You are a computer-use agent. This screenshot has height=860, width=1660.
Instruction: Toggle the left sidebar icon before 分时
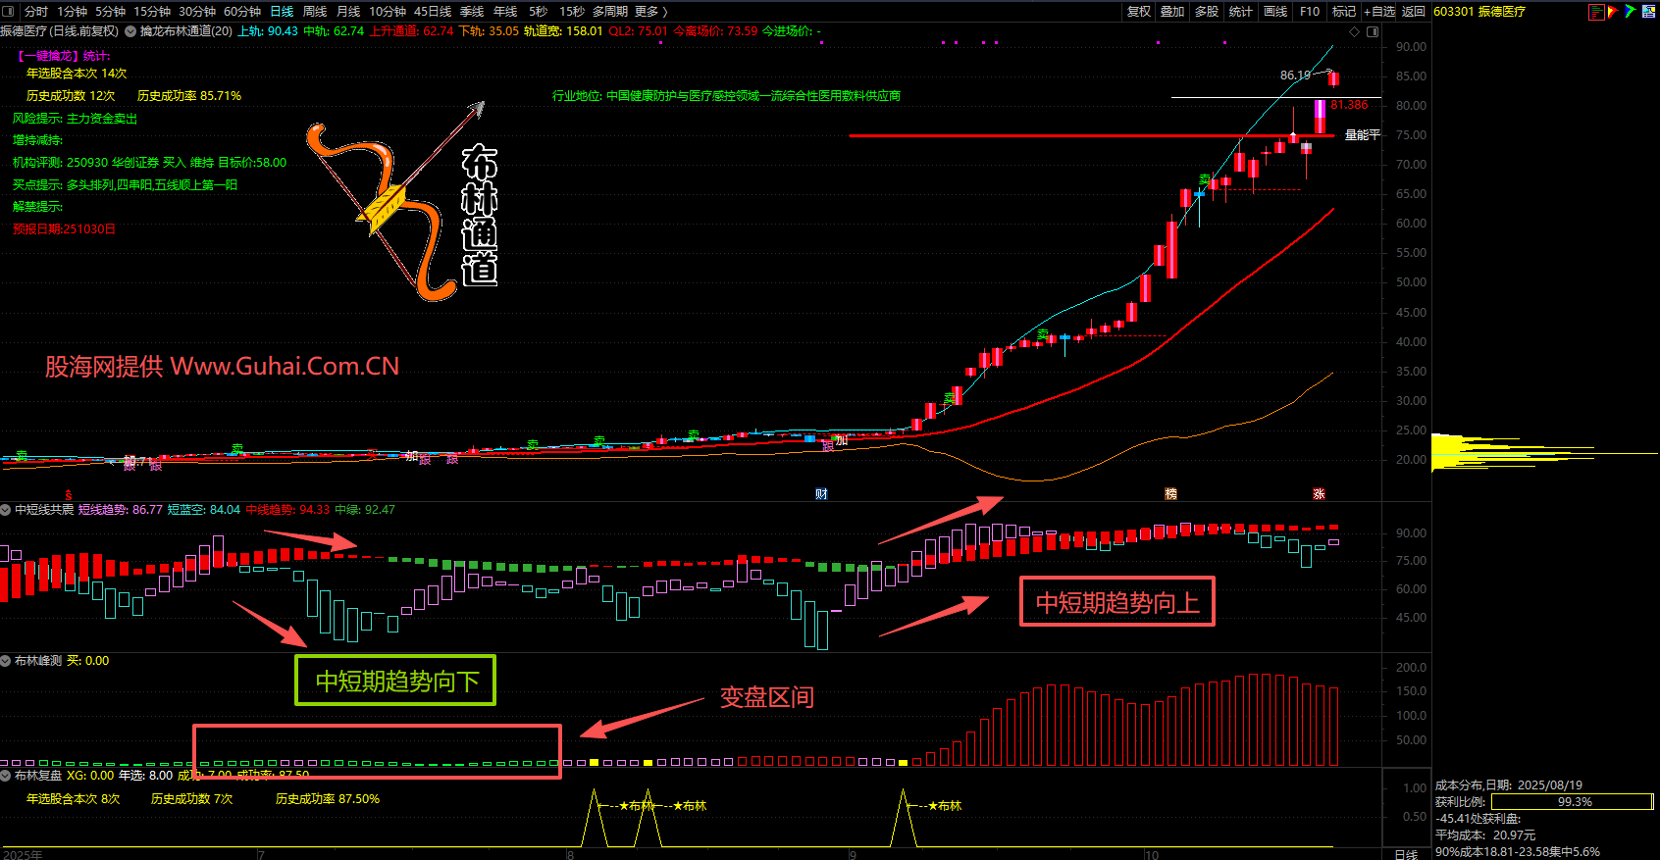tap(10, 12)
